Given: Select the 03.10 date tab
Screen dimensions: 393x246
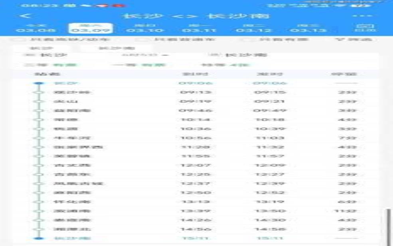Looking at the screenshot, I should point(145,28).
